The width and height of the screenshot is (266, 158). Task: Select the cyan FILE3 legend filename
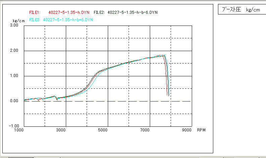pos(68,20)
